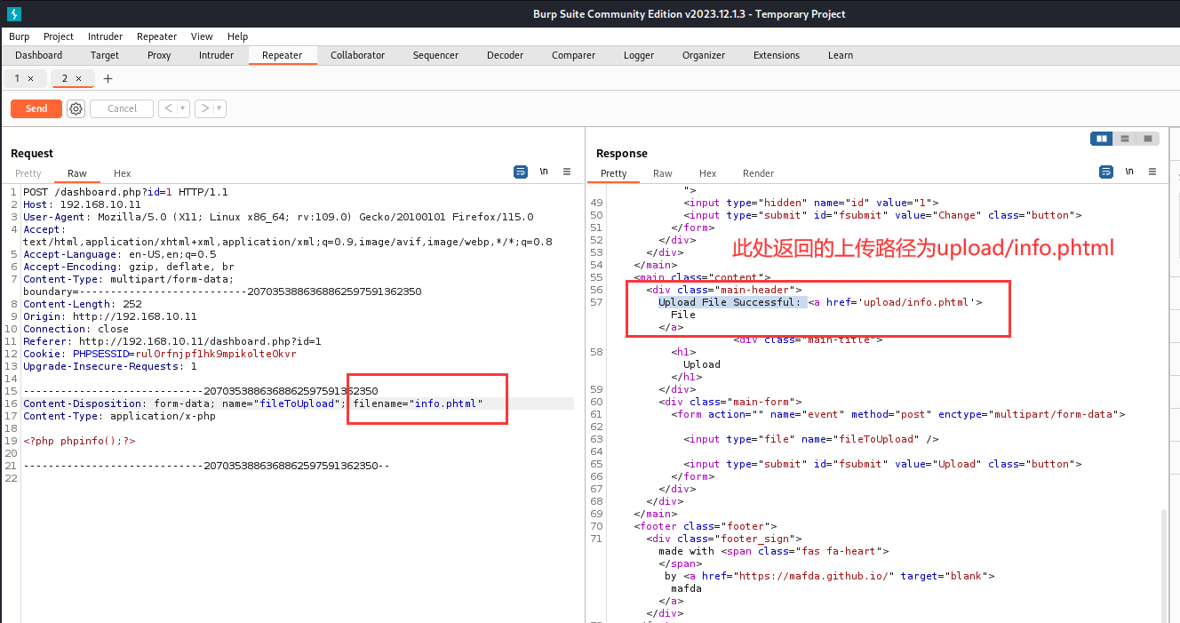Switch to the Comparer tab
This screenshot has height=623, width=1180.
573,55
